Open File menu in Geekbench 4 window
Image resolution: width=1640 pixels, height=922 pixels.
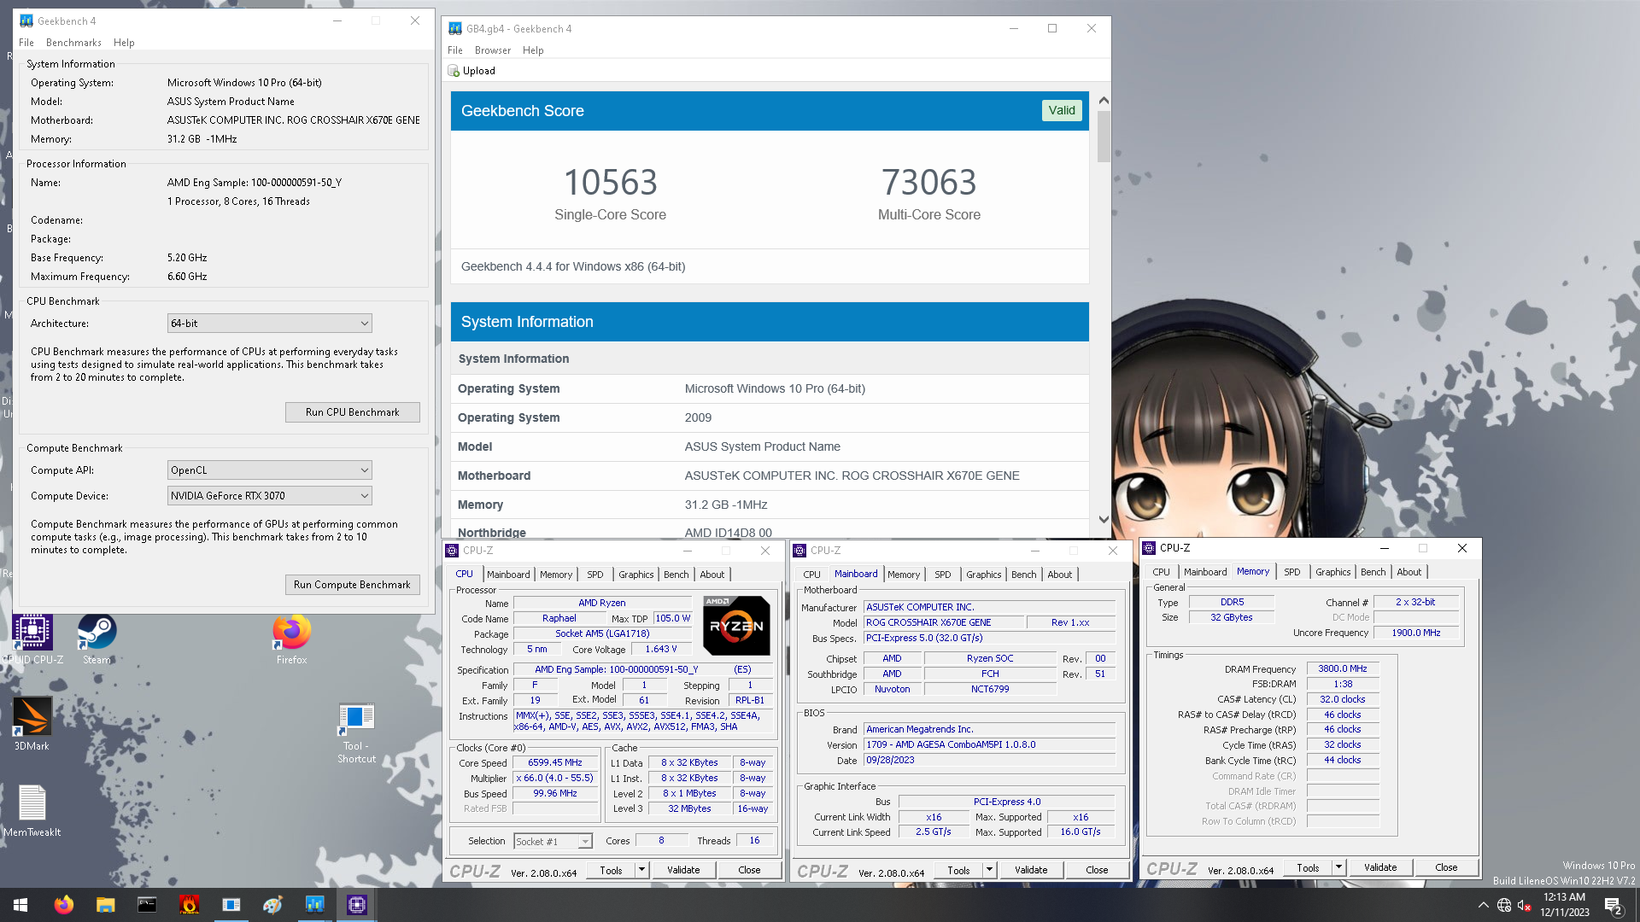tap(26, 43)
